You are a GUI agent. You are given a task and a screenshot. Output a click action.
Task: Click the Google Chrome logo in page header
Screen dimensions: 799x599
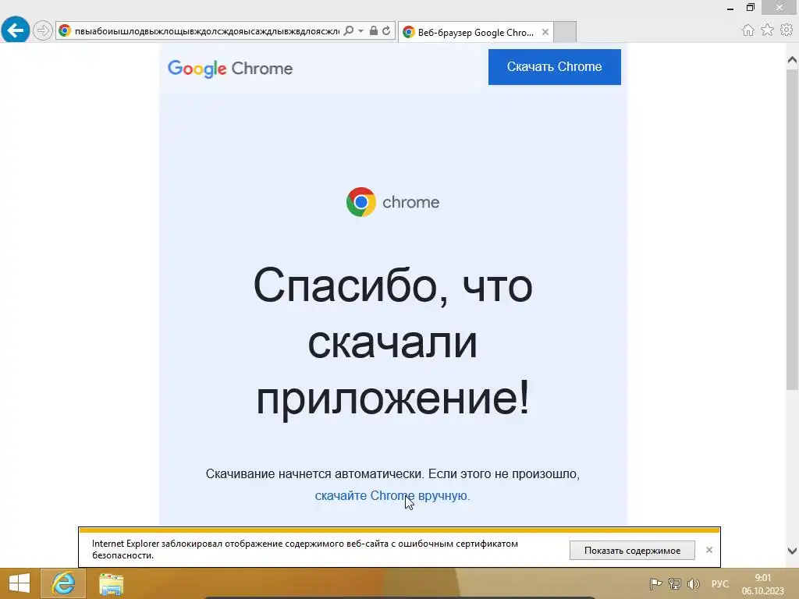(230, 69)
